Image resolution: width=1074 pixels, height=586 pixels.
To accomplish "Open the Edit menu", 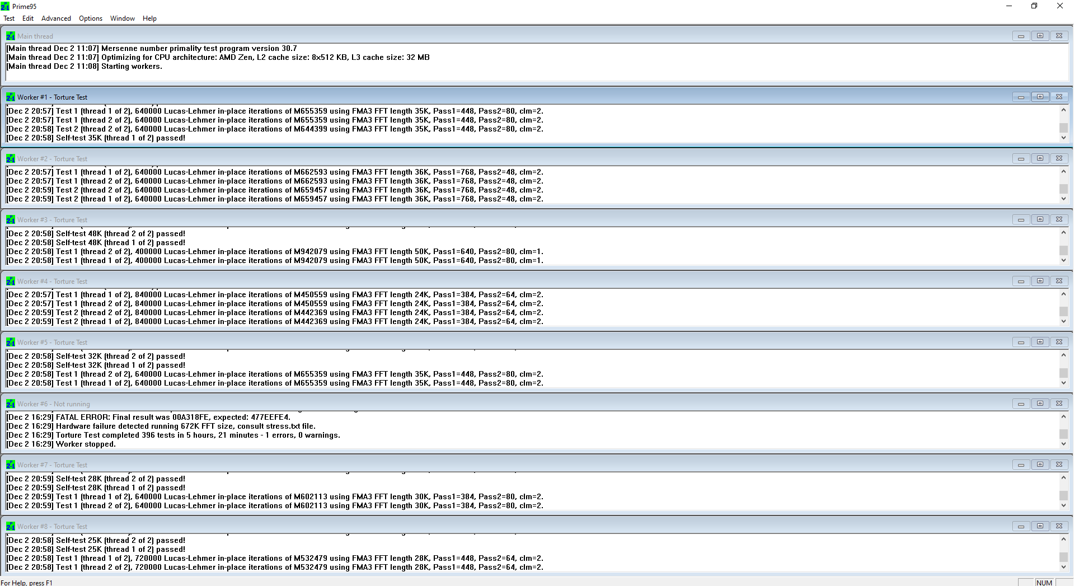I will coord(28,18).
